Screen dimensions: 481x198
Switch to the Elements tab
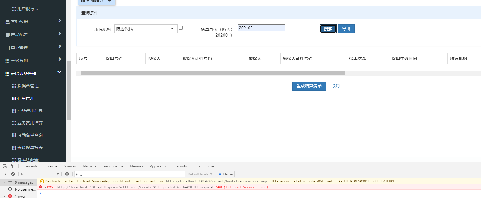click(x=31, y=166)
